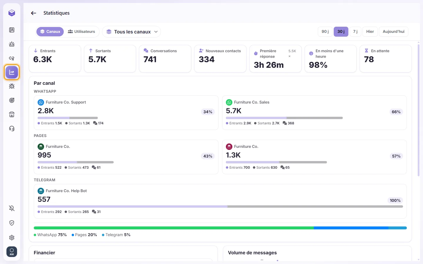Open the contacts icon in the sidebar

[12, 30]
